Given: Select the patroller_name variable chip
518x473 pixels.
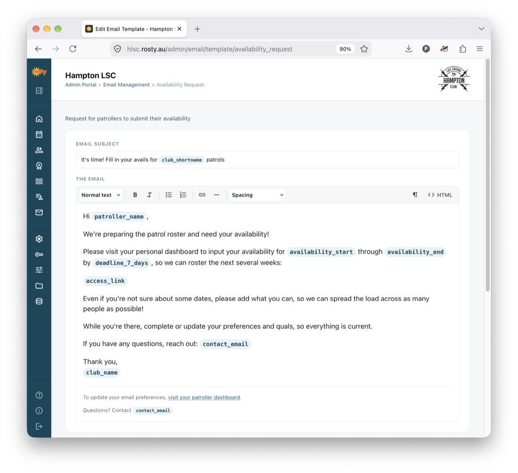Looking at the screenshot, I should click(119, 216).
